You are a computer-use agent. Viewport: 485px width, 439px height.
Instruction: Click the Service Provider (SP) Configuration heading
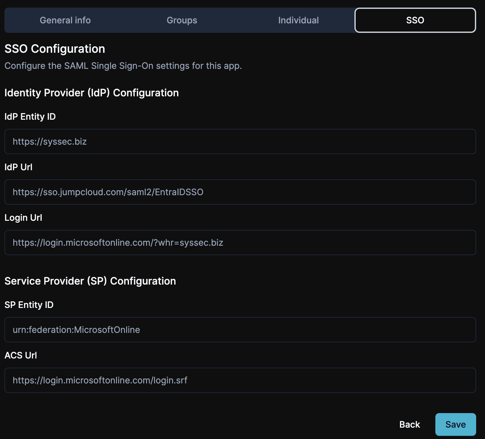click(x=90, y=281)
